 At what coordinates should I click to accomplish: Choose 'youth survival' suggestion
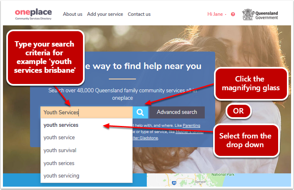pos(86,151)
